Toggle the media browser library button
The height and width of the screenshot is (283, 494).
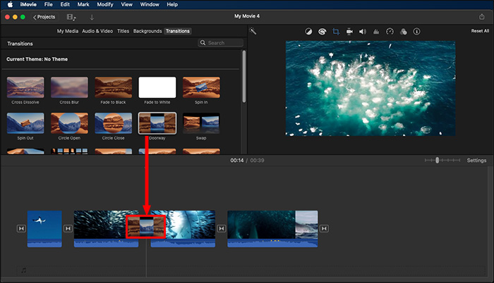tap(71, 16)
